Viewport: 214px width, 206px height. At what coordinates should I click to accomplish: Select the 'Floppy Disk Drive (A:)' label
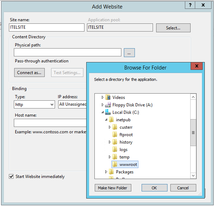[x=132, y=105]
